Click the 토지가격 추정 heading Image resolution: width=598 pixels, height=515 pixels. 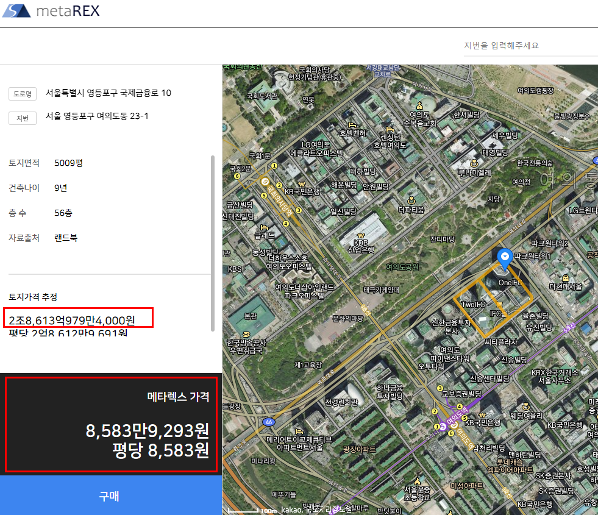click(33, 297)
